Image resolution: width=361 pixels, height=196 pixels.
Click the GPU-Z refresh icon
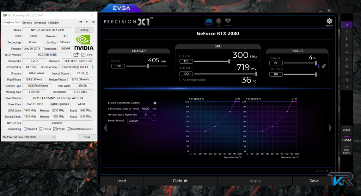[87, 22]
